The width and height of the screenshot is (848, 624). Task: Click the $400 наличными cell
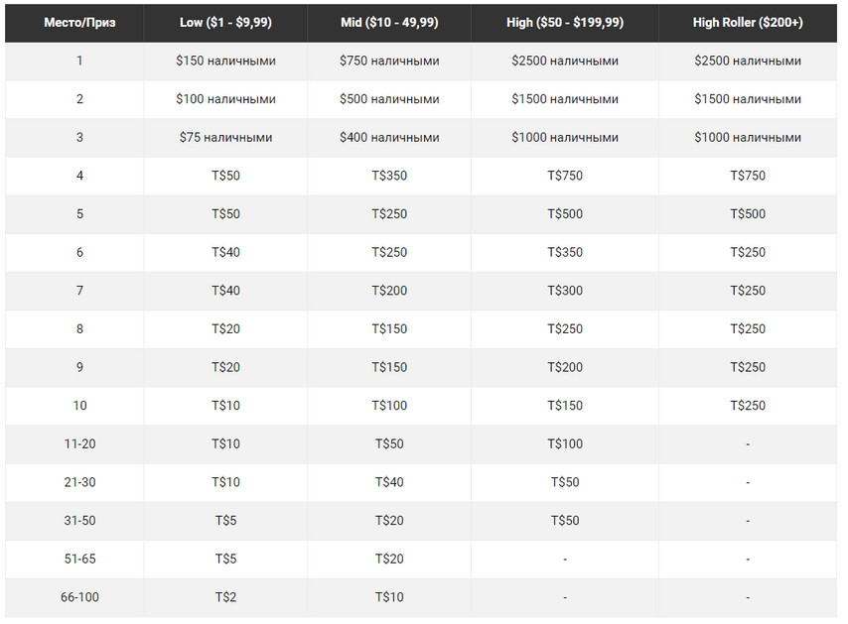click(x=389, y=137)
